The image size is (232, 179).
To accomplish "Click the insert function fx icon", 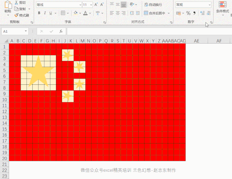I will [61, 31].
